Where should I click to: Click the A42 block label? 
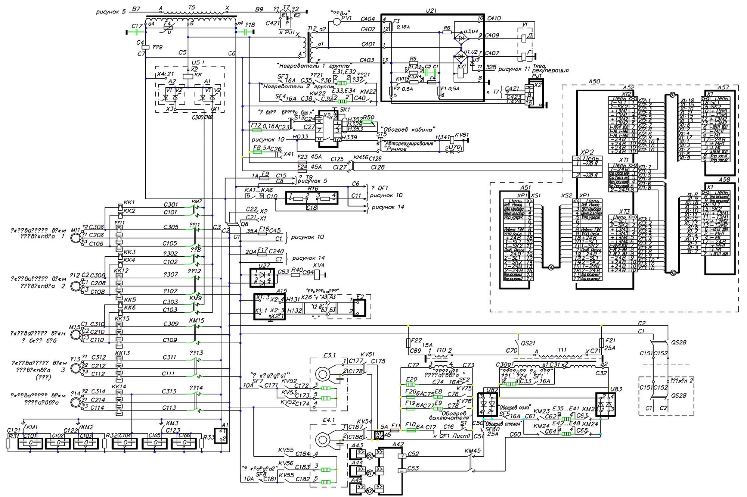(x=398, y=444)
